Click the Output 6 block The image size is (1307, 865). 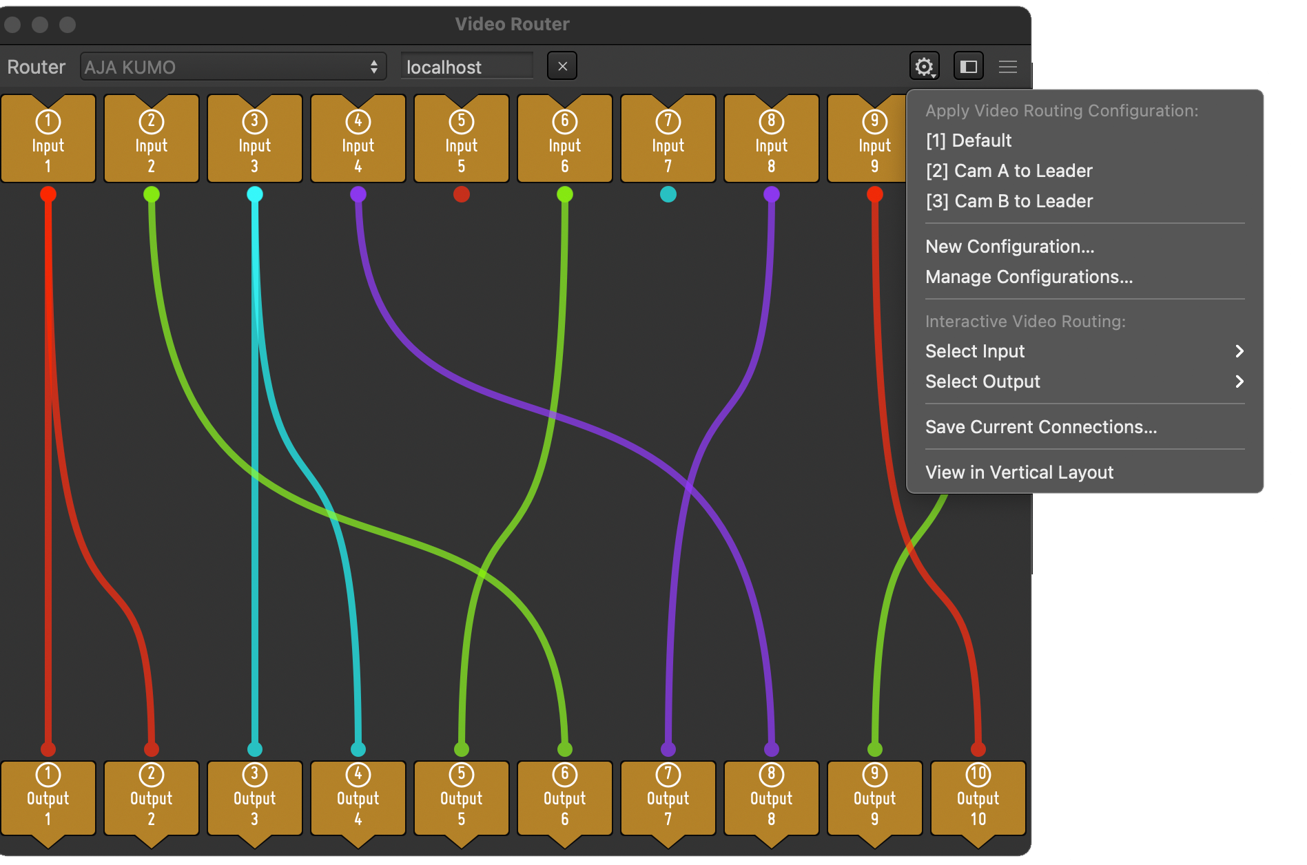[x=564, y=799]
